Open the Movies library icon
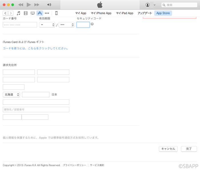This screenshot has height=171, width=200. coord(26,13)
